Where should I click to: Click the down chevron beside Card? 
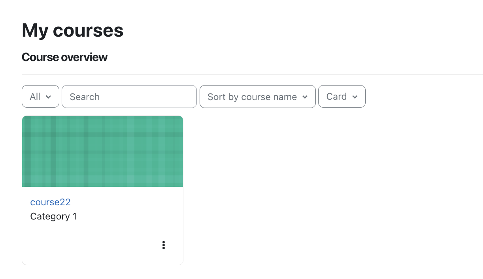coord(355,97)
